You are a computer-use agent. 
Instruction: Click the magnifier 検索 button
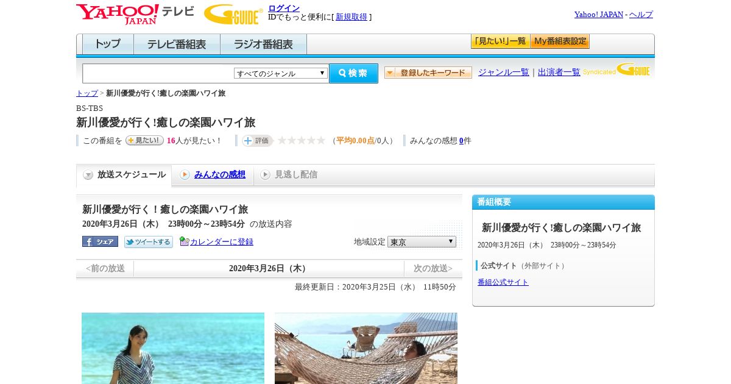(x=353, y=73)
